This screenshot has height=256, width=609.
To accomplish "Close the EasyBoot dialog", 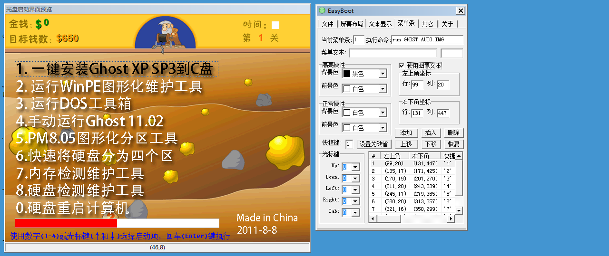I will click(460, 10).
